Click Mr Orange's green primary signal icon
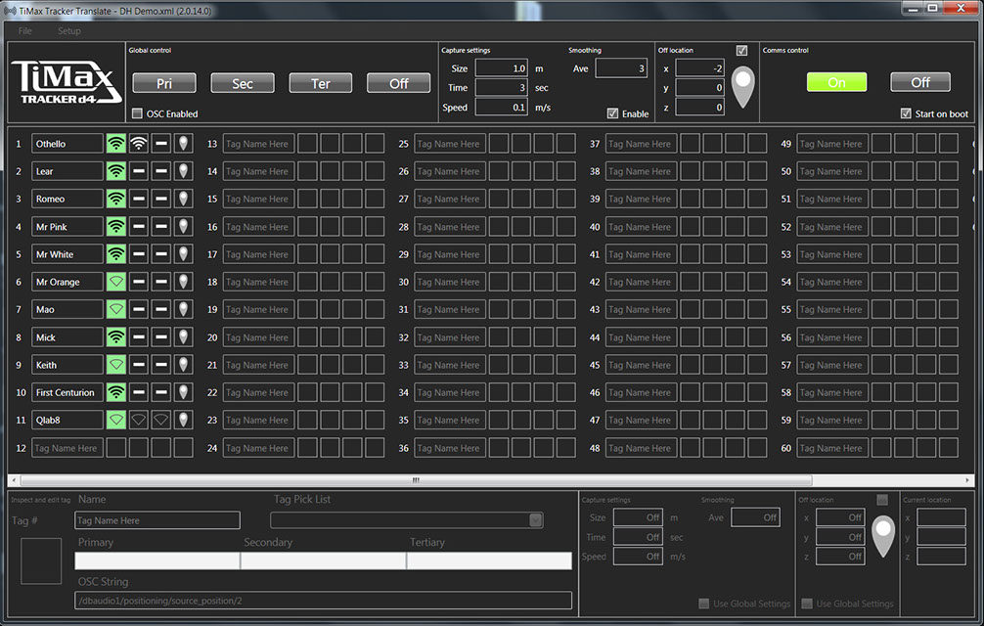Image resolution: width=984 pixels, height=626 pixels. [116, 282]
